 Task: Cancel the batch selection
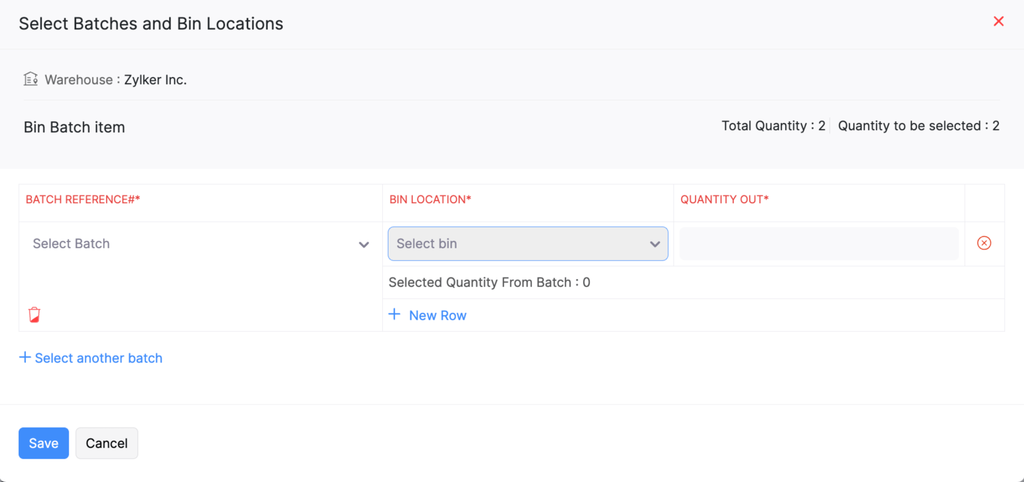click(x=106, y=443)
